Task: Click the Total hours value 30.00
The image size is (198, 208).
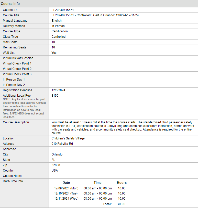Action: (x=121, y=204)
